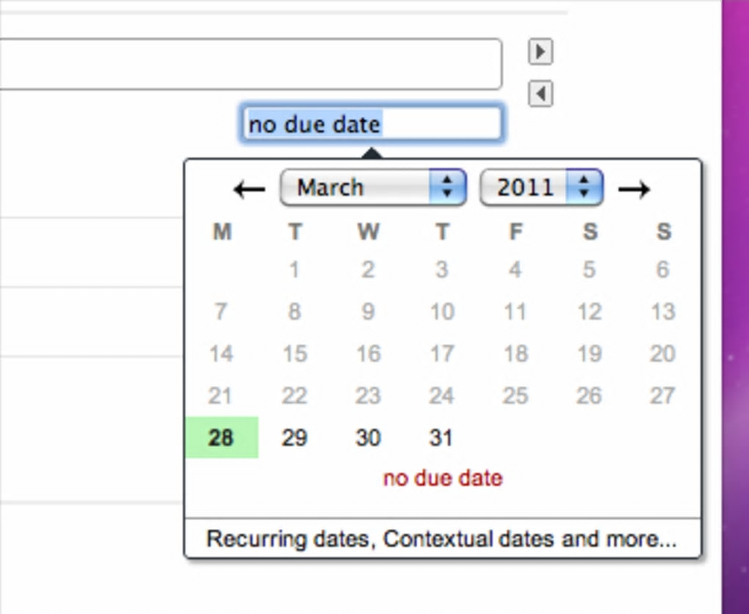749x614 pixels.
Task: Go to previous month with left arrow
Action: [249, 189]
